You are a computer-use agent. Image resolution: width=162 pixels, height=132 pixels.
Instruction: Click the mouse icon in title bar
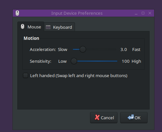17,13
